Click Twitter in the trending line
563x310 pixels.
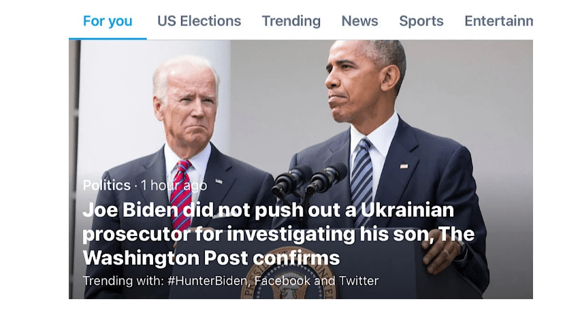pyautogui.click(x=355, y=281)
